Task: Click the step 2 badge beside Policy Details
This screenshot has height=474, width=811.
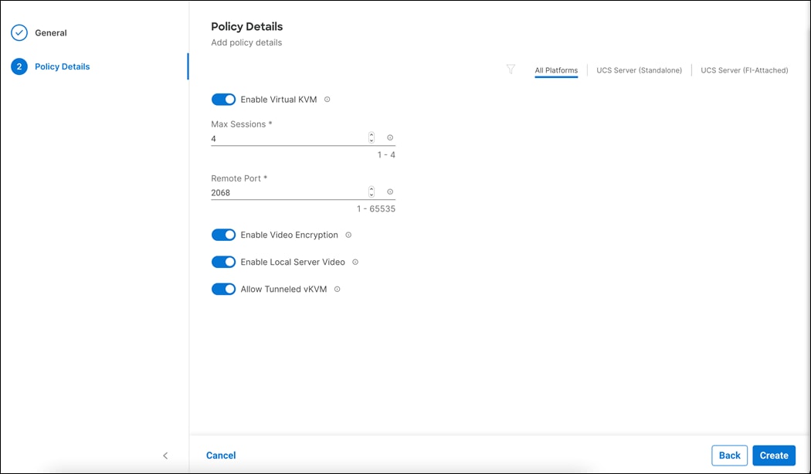Action: [x=19, y=66]
